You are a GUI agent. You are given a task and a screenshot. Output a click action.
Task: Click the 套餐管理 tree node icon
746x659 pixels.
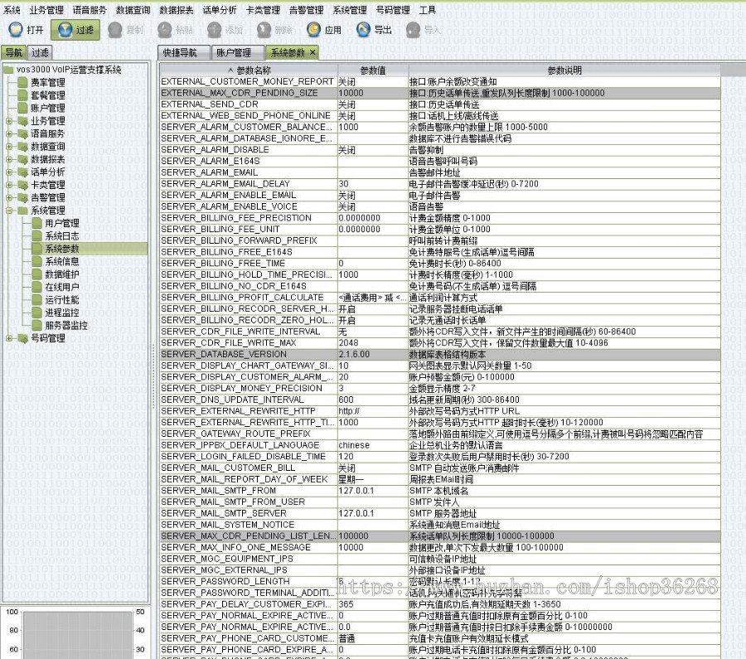tap(22, 95)
